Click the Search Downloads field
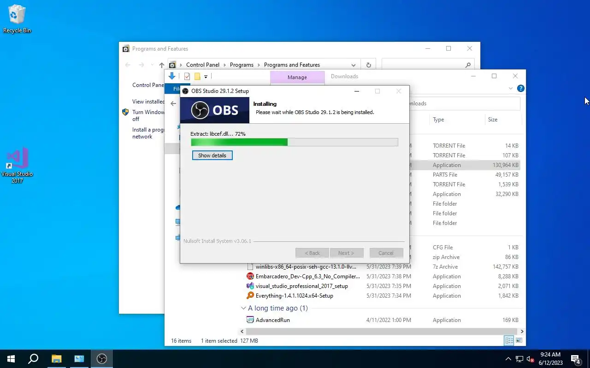 click(465, 103)
